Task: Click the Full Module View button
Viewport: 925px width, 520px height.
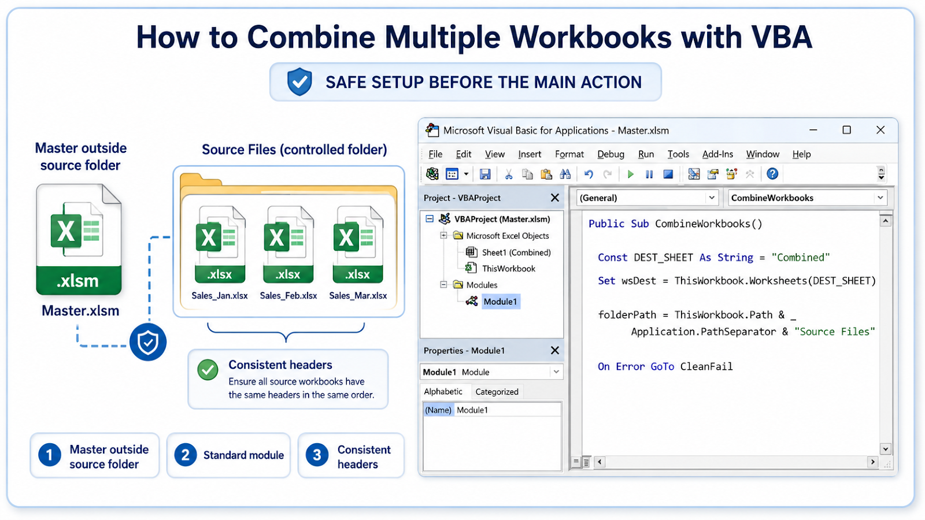Action: pyautogui.click(x=586, y=462)
